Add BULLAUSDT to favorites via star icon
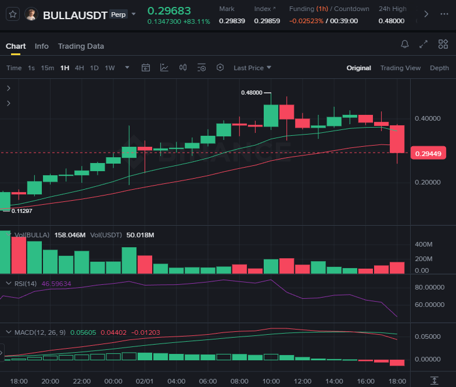 pos(13,14)
